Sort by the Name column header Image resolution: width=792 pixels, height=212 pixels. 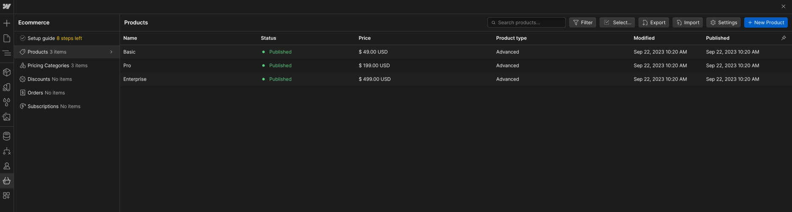point(130,38)
